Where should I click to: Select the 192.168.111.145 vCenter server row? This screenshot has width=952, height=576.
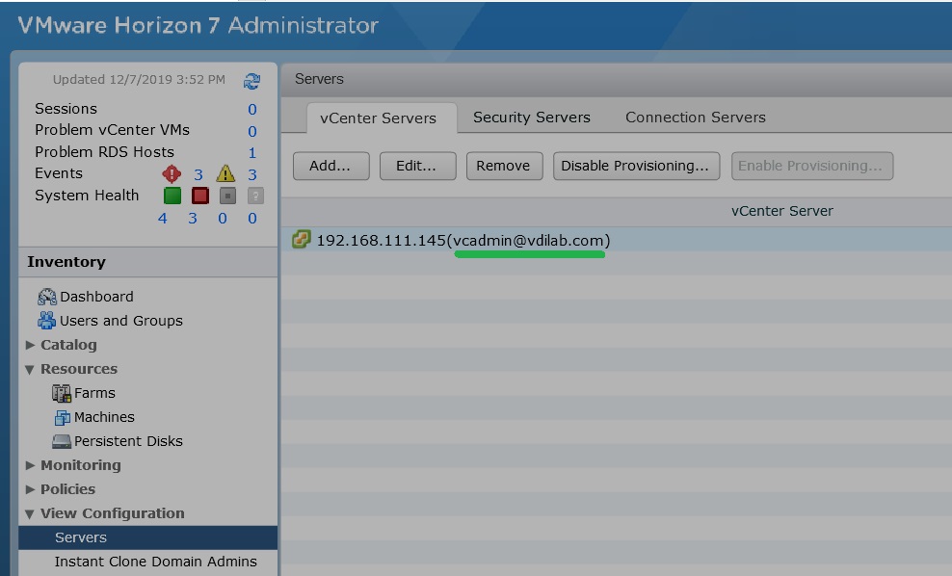617,240
